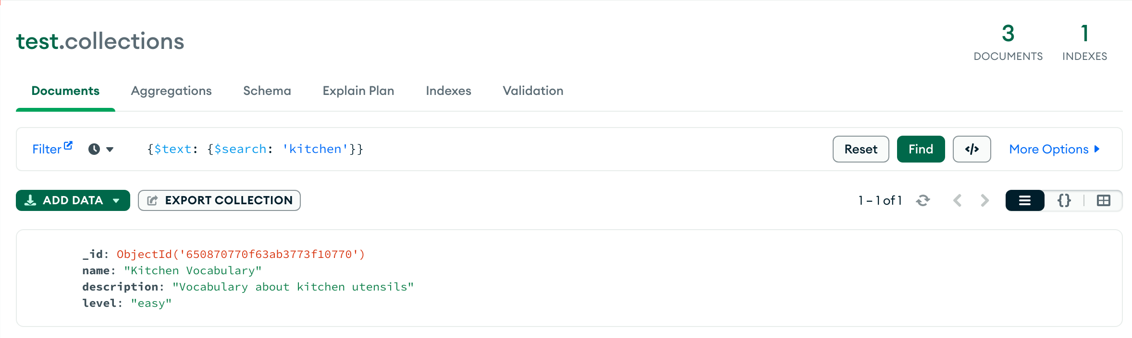Enable list view for documents

point(1025,200)
